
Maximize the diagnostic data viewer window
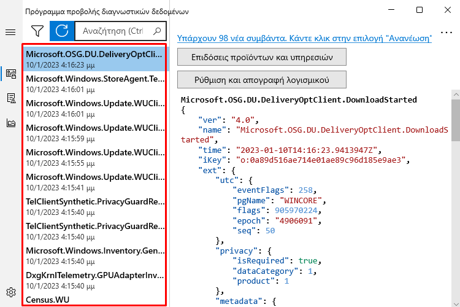[x=420, y=10]
